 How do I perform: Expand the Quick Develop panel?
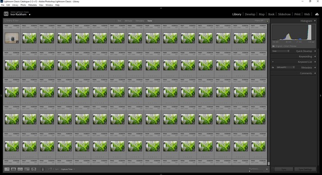pyautogui.click(x=315, y=51)
